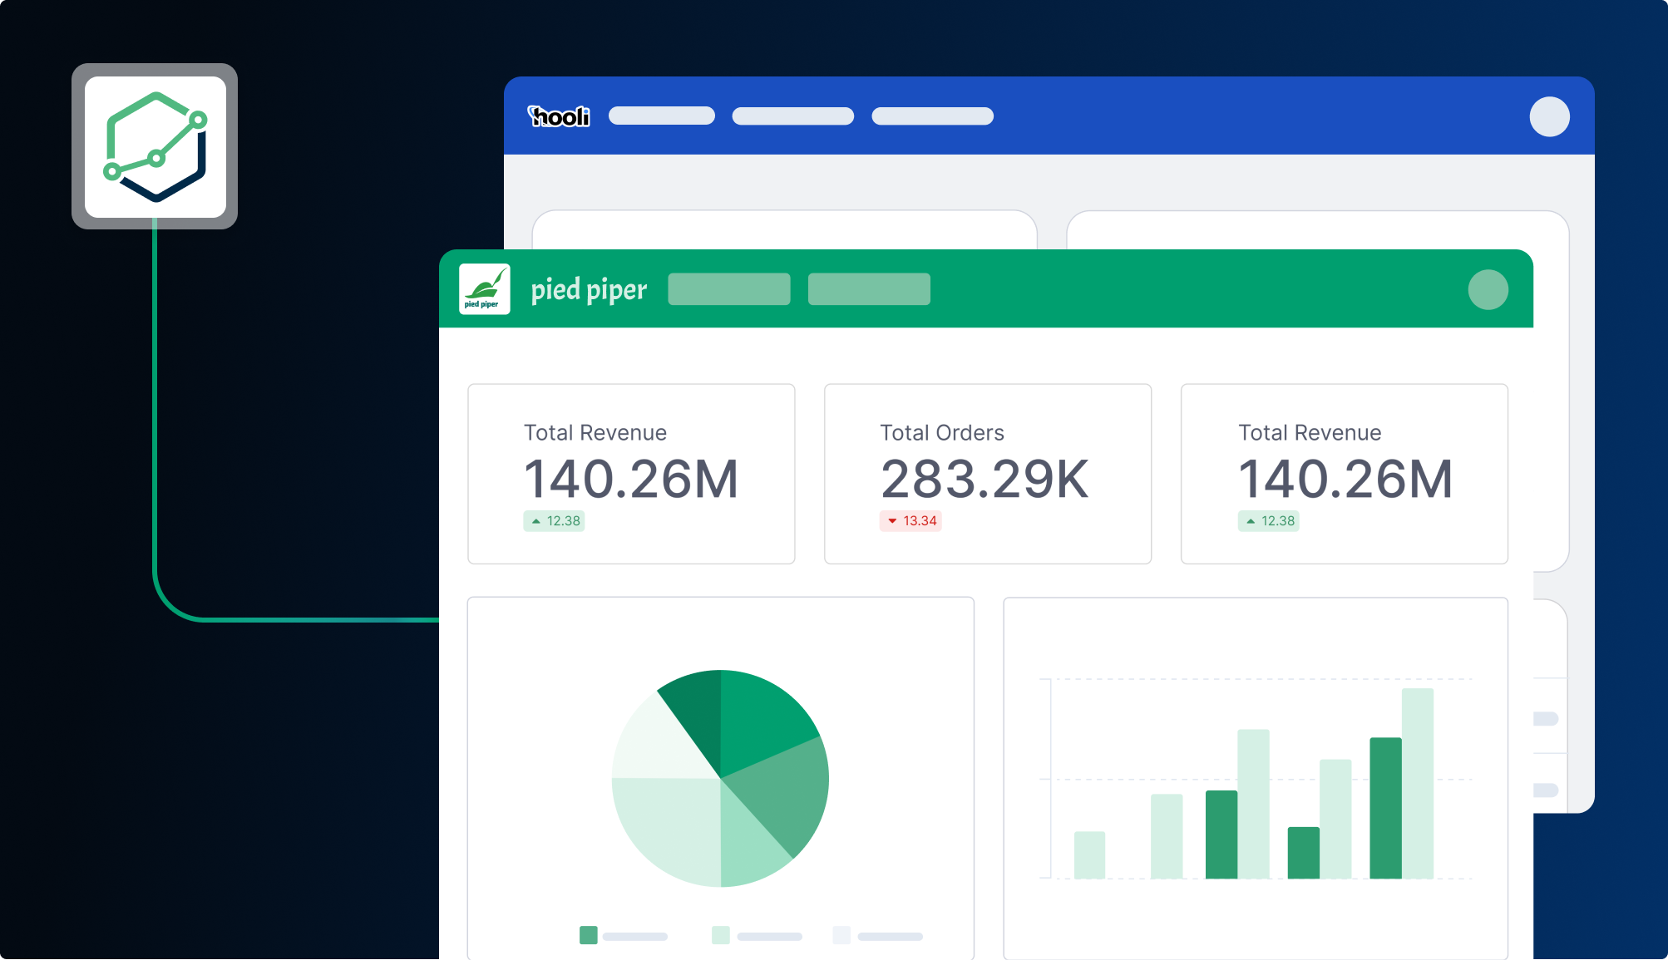Select second Hooli navigation placeholder
The width and height of the screenshot is (1668, 960).
click(792, 116)
